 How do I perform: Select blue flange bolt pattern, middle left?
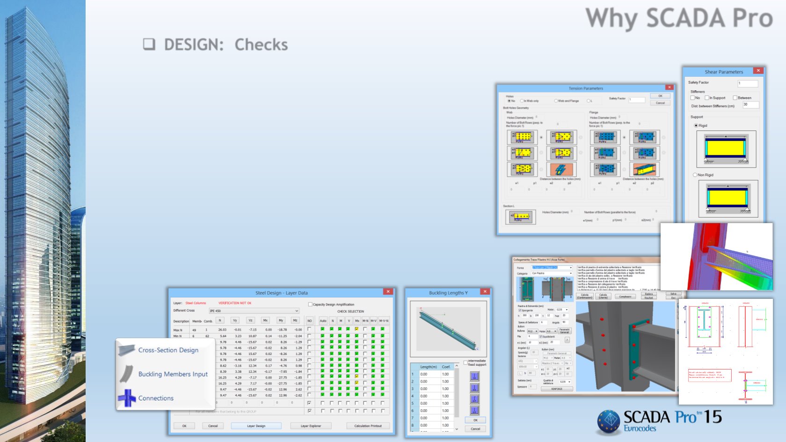click(x=605, y=153)
